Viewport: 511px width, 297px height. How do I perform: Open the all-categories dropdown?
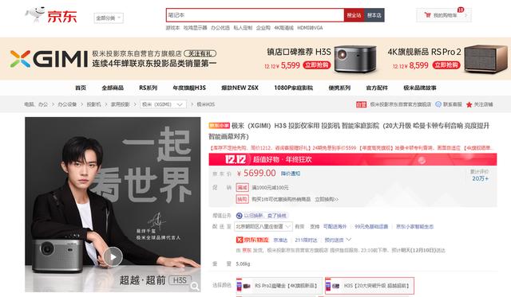pyautogui.click(x=109, y=18)
